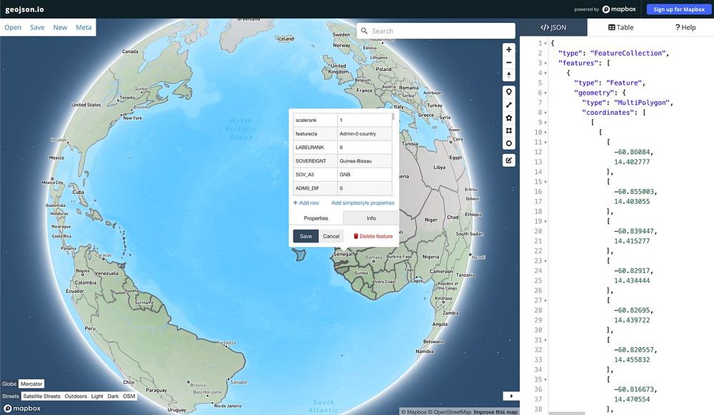Open the Save menu
The height and width of the screenshot is (415, 714).
pyautogui.click(x=37, y=27)
